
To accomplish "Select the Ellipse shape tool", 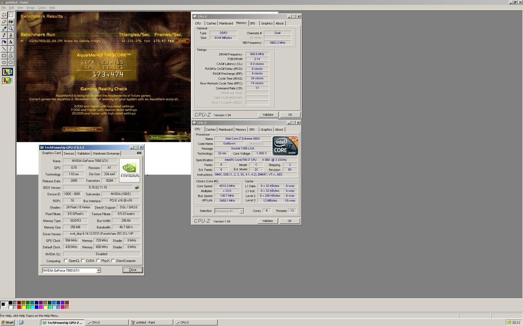I will 4,62.
